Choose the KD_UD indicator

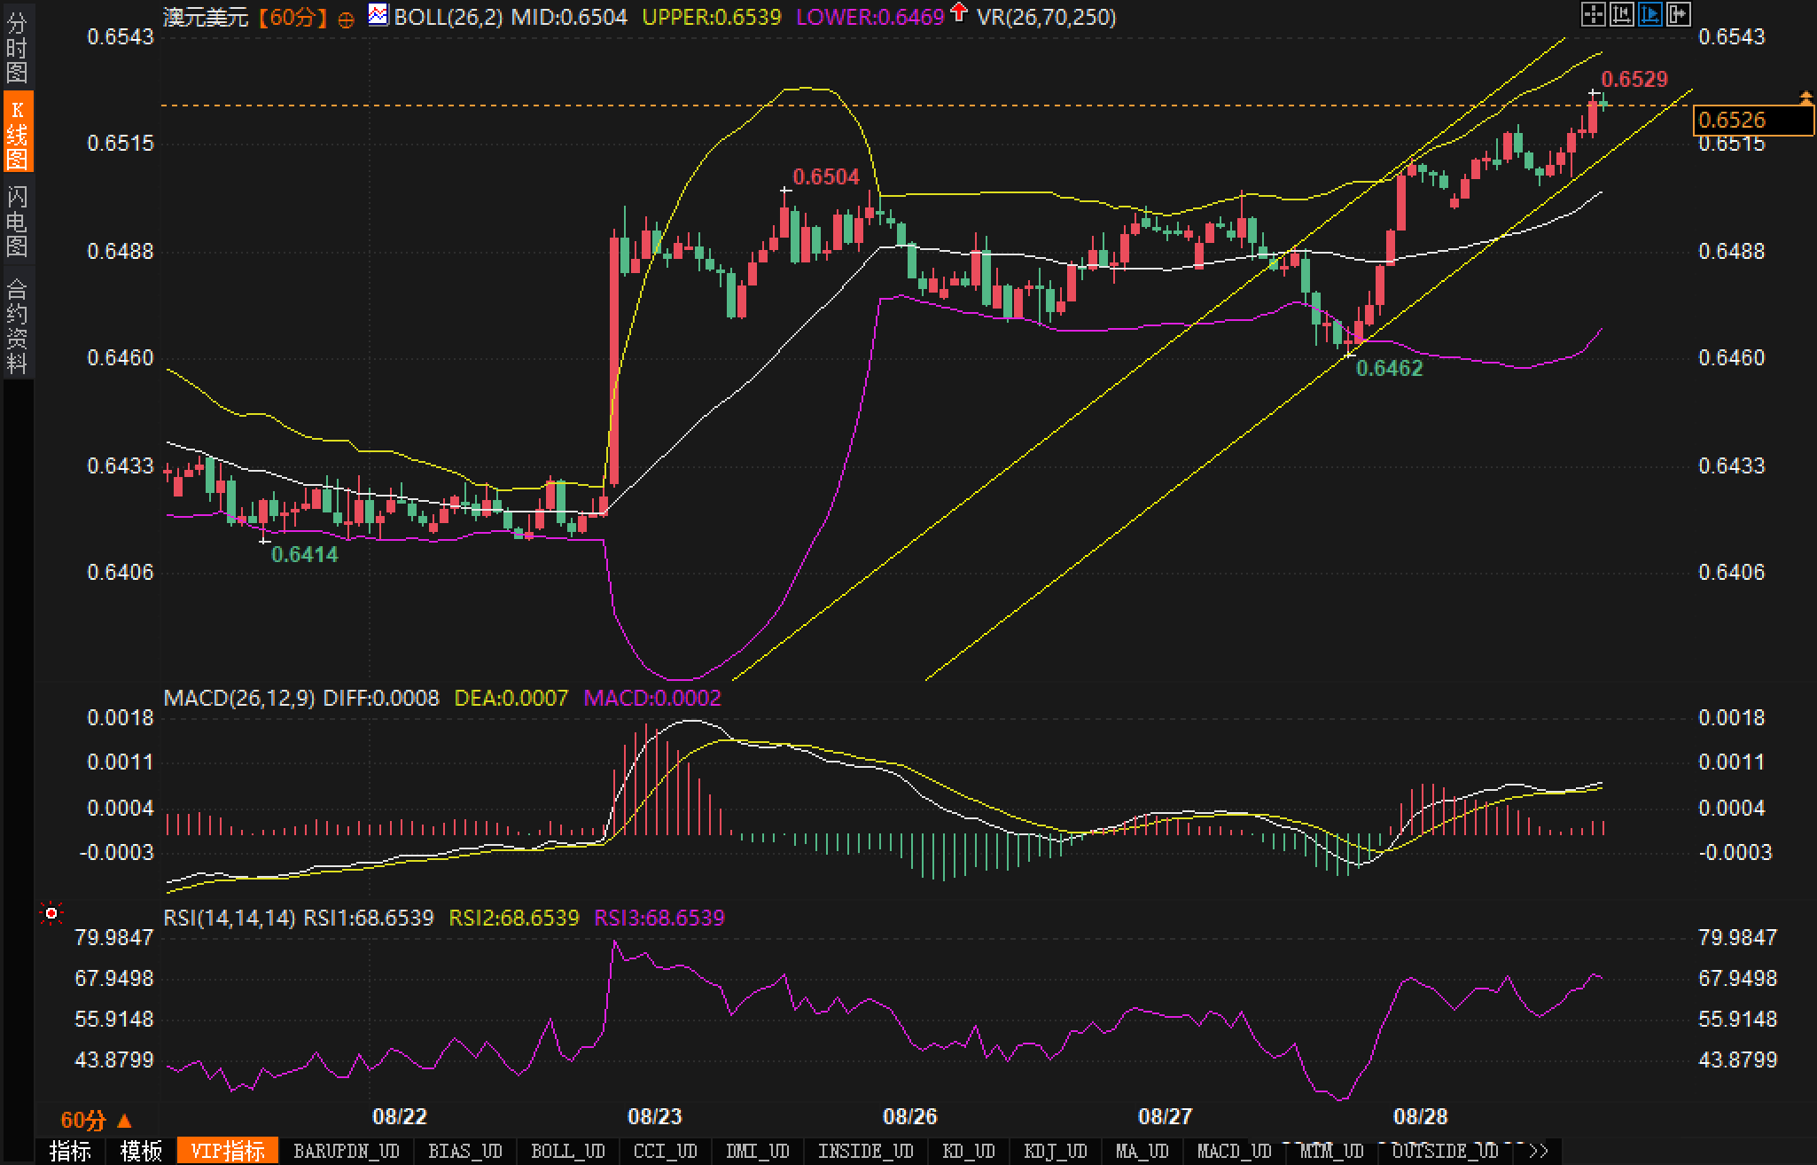point(969,1151)
